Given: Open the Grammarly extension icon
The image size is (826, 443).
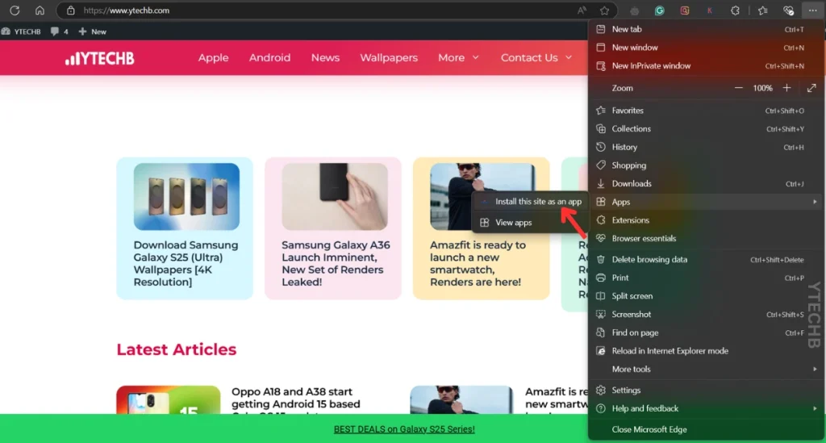Looking at the screenshot, I should 660,10.
